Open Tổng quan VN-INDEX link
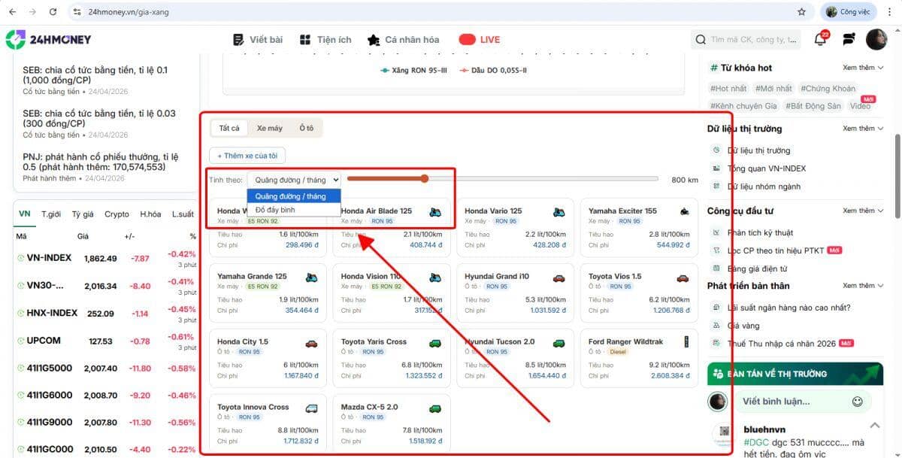The image size is (902, 458). click(766, 168)
